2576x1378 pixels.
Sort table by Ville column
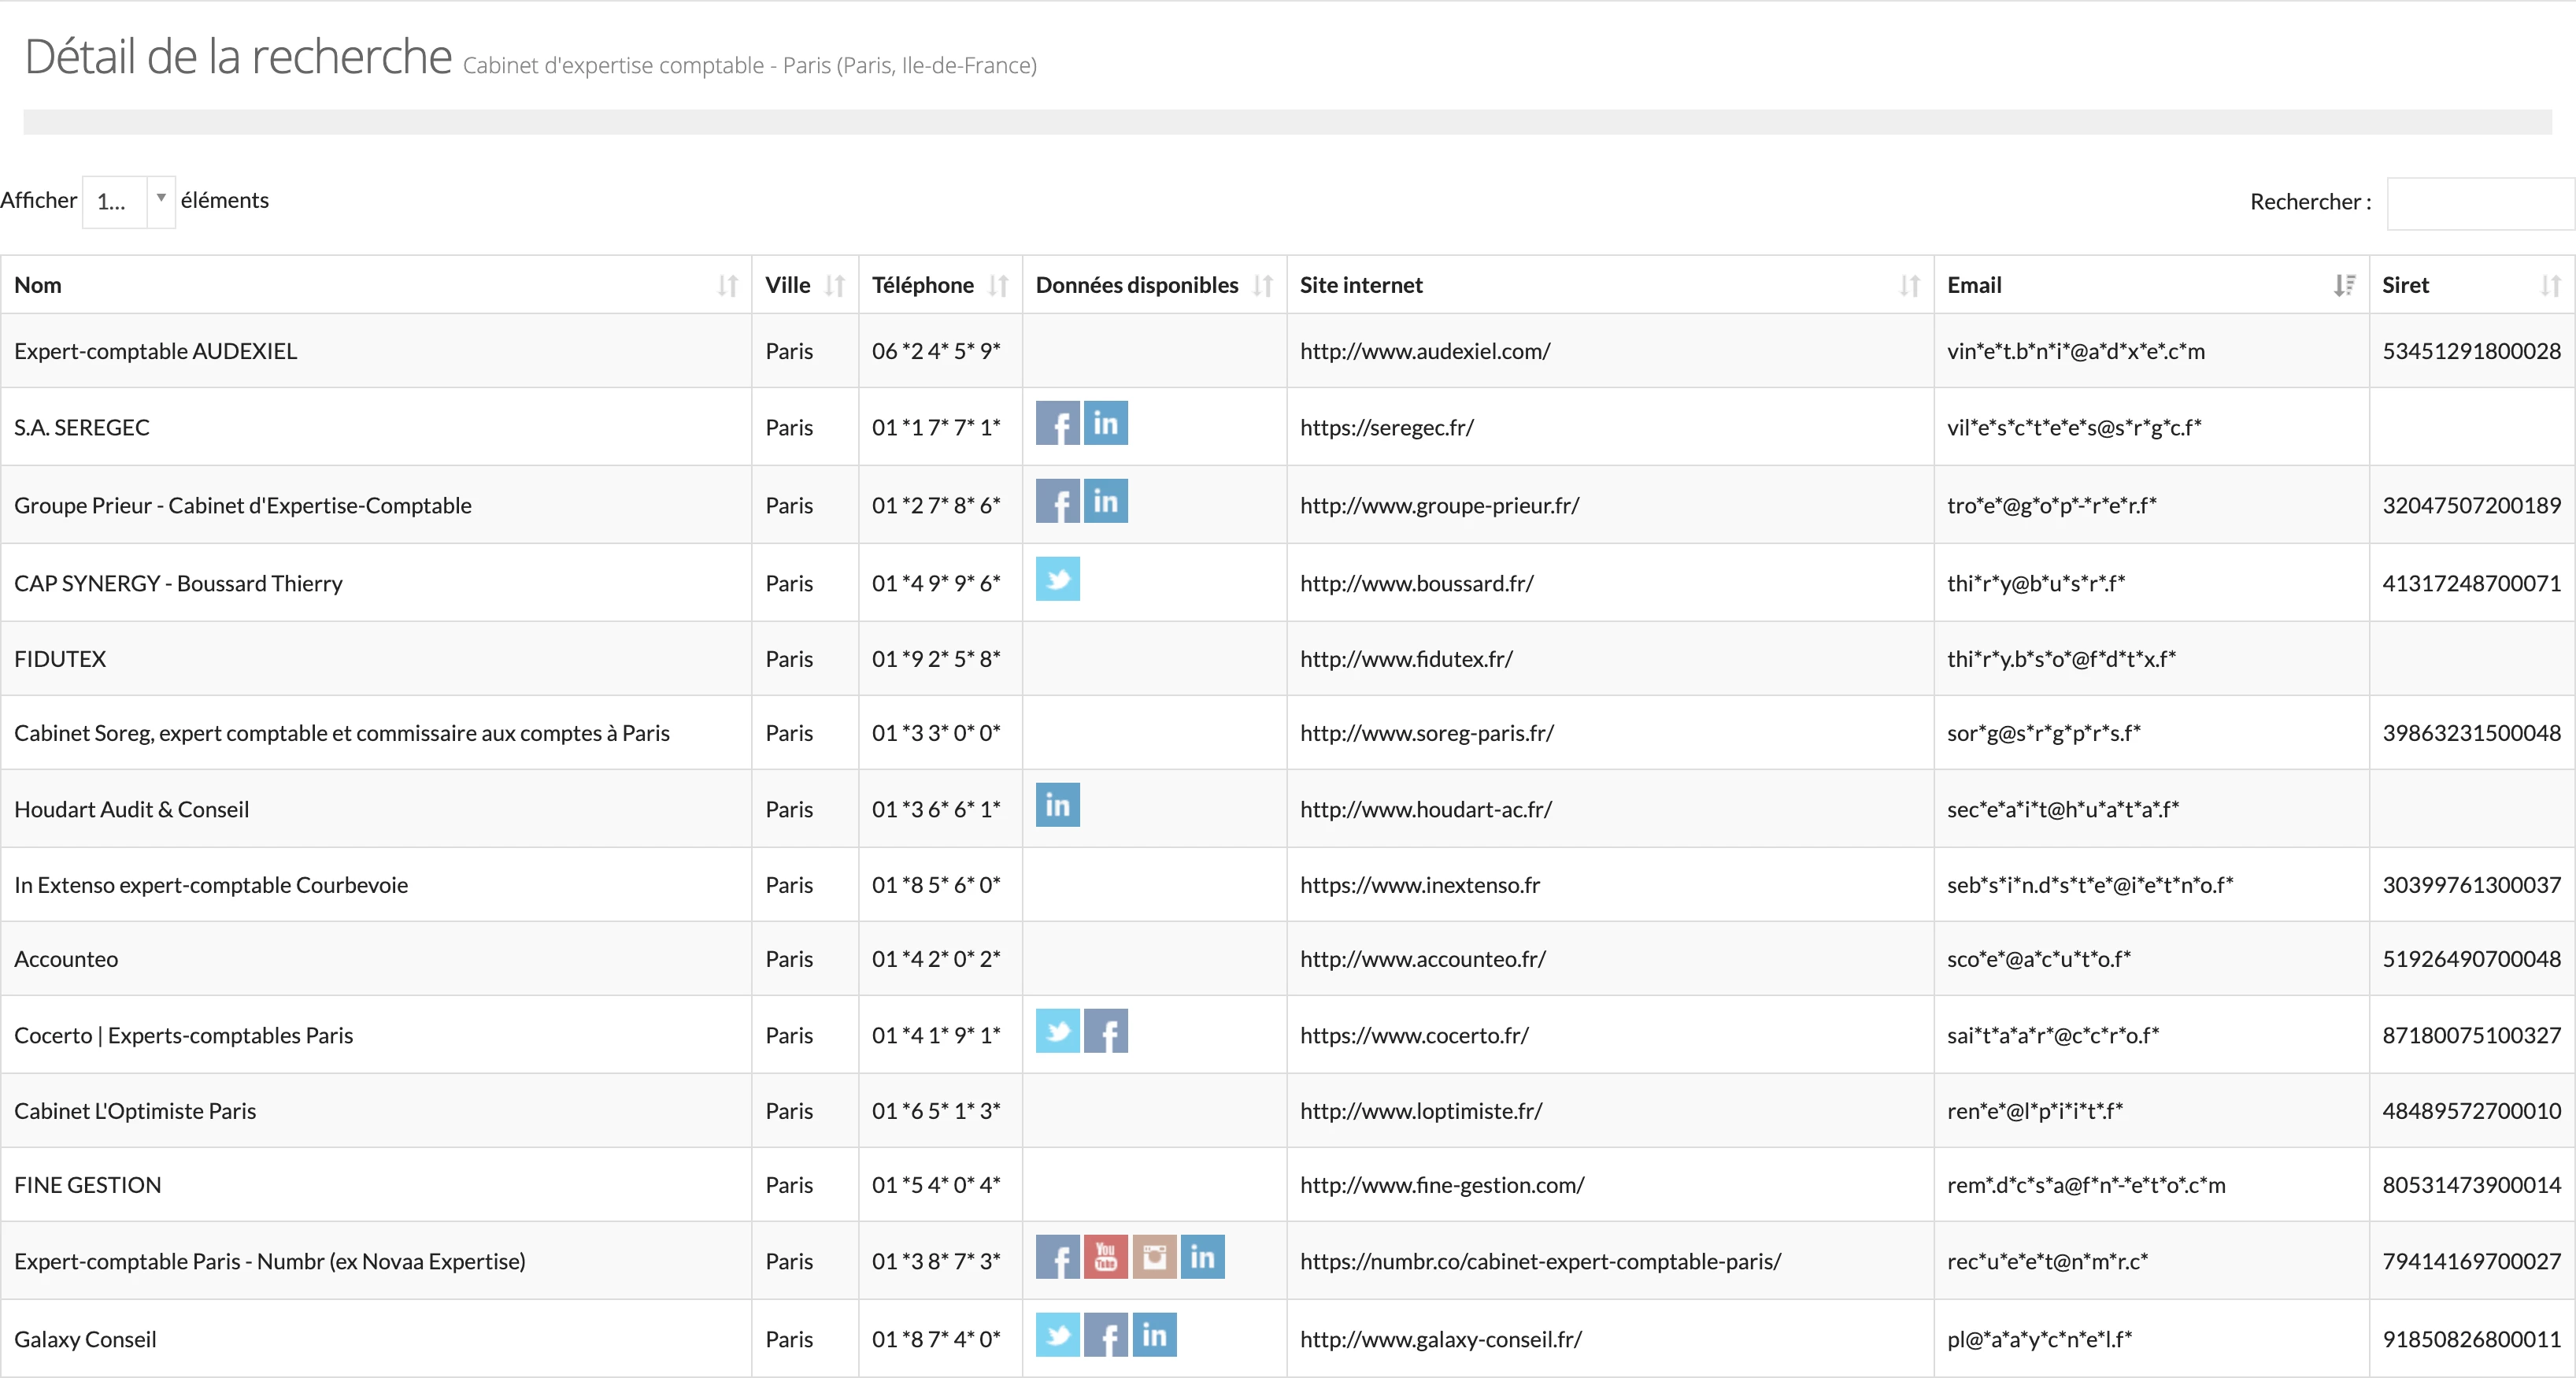805,285
